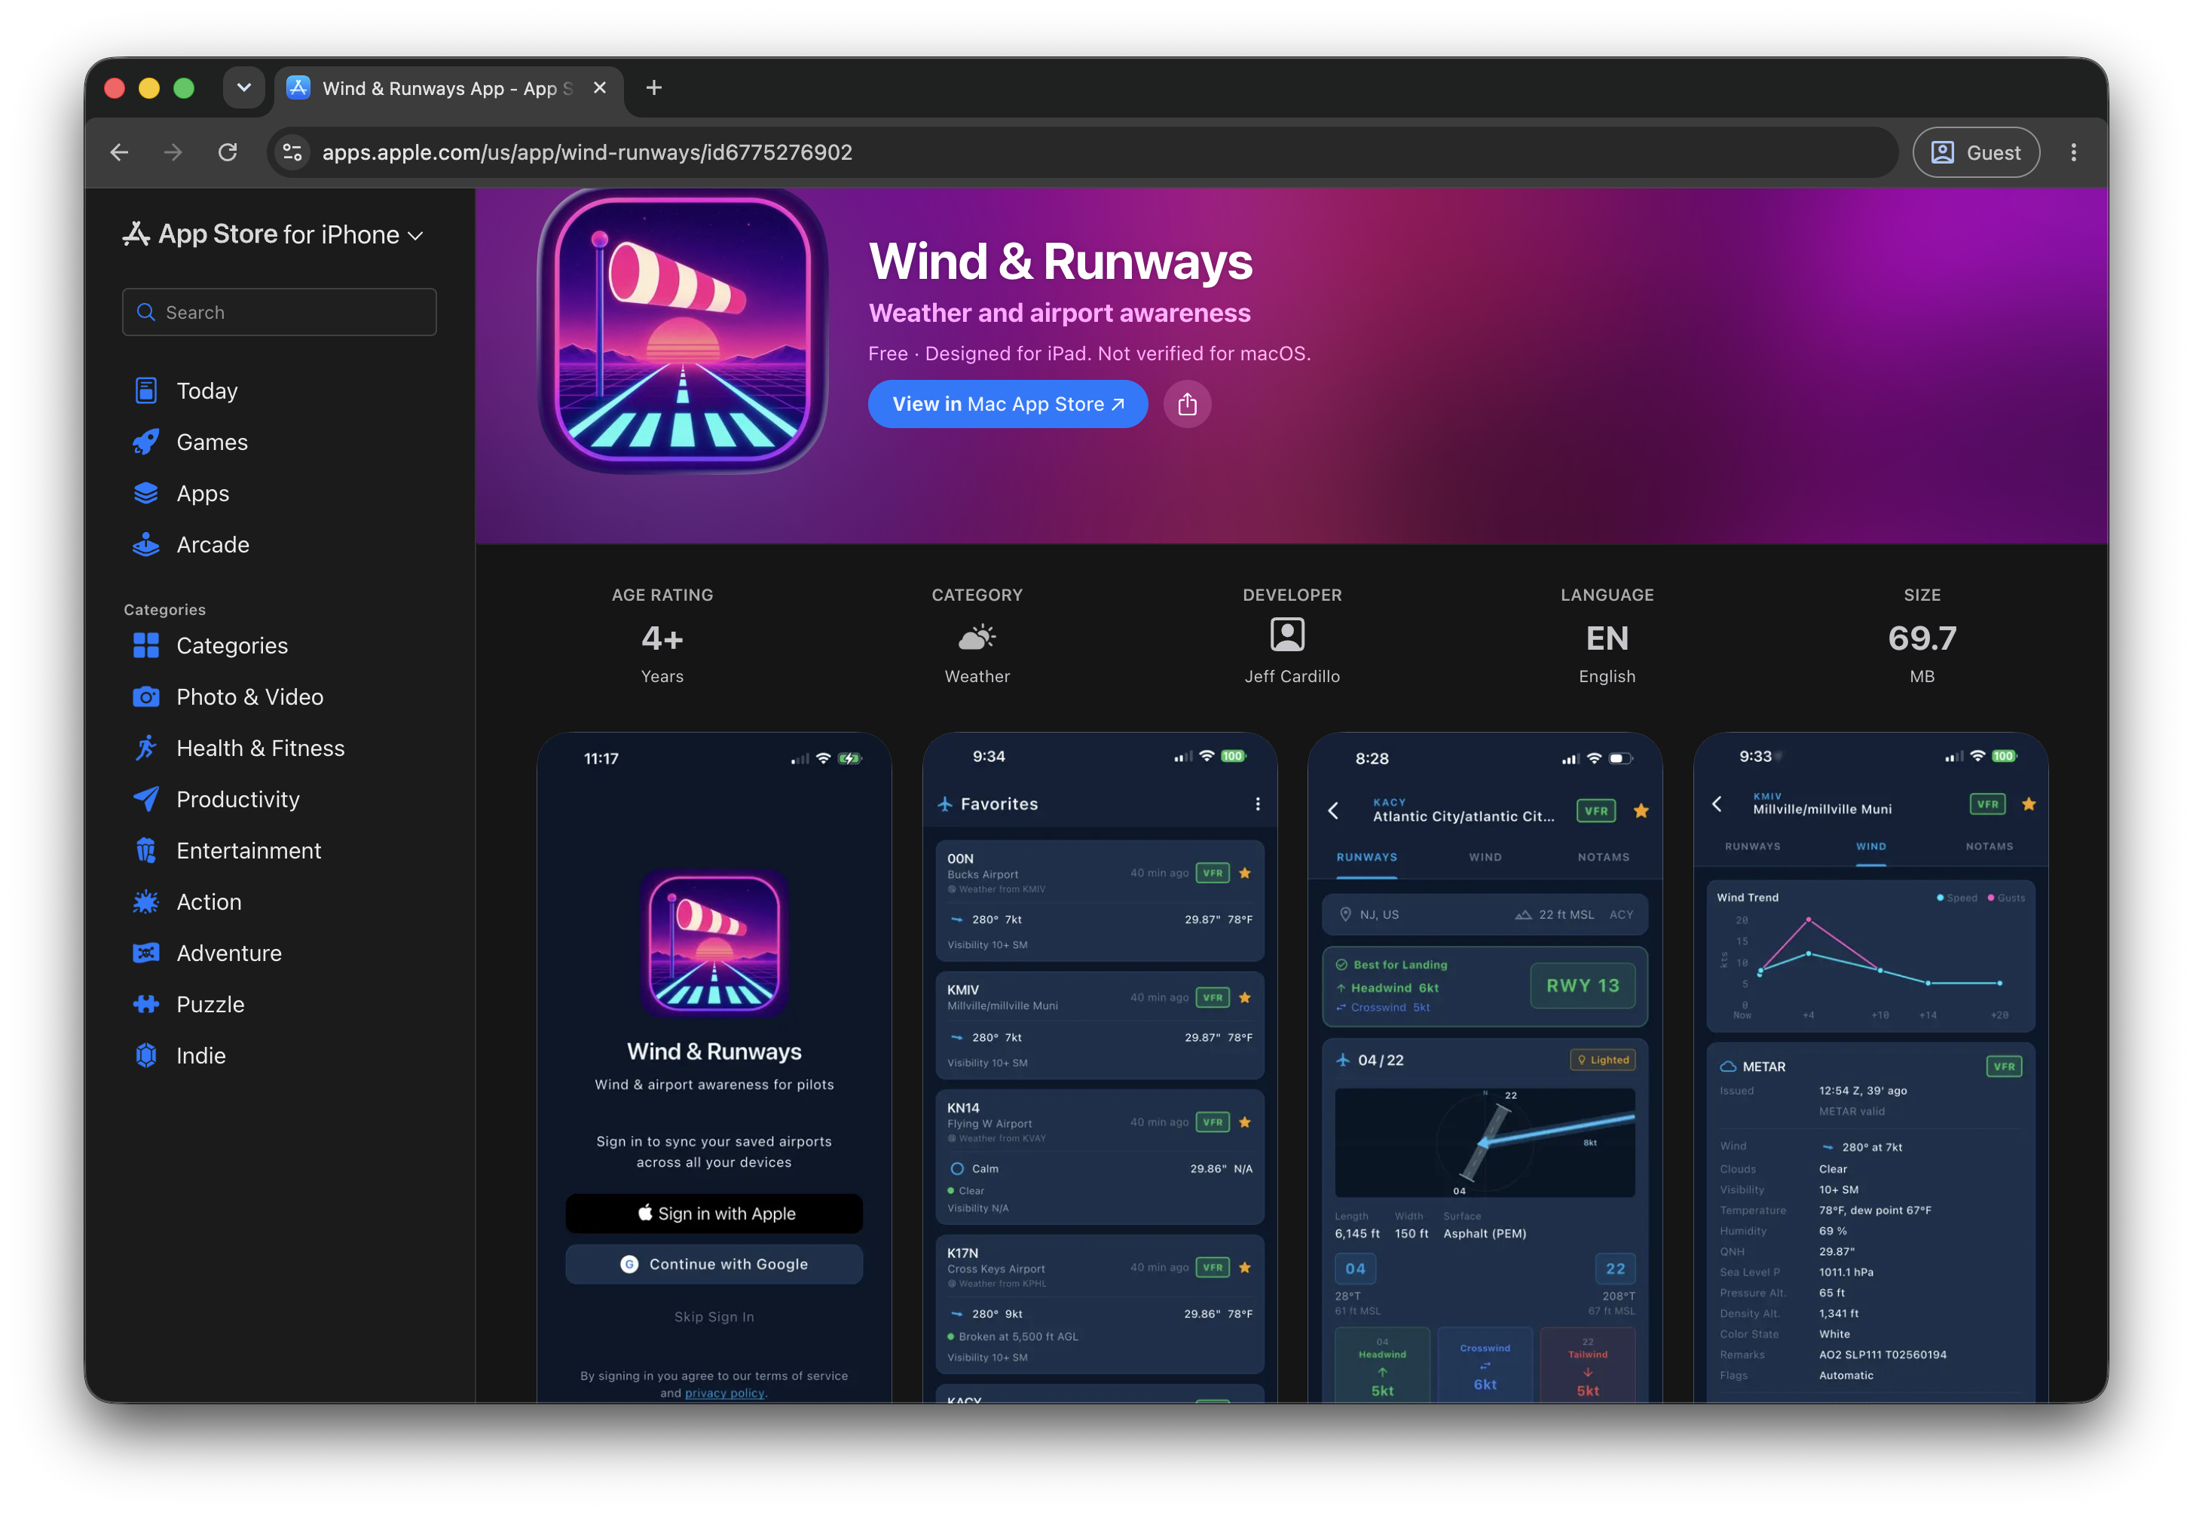Click the Wind & Runways app icon
2193x1515 pixels.
click(x=682, y=332)
